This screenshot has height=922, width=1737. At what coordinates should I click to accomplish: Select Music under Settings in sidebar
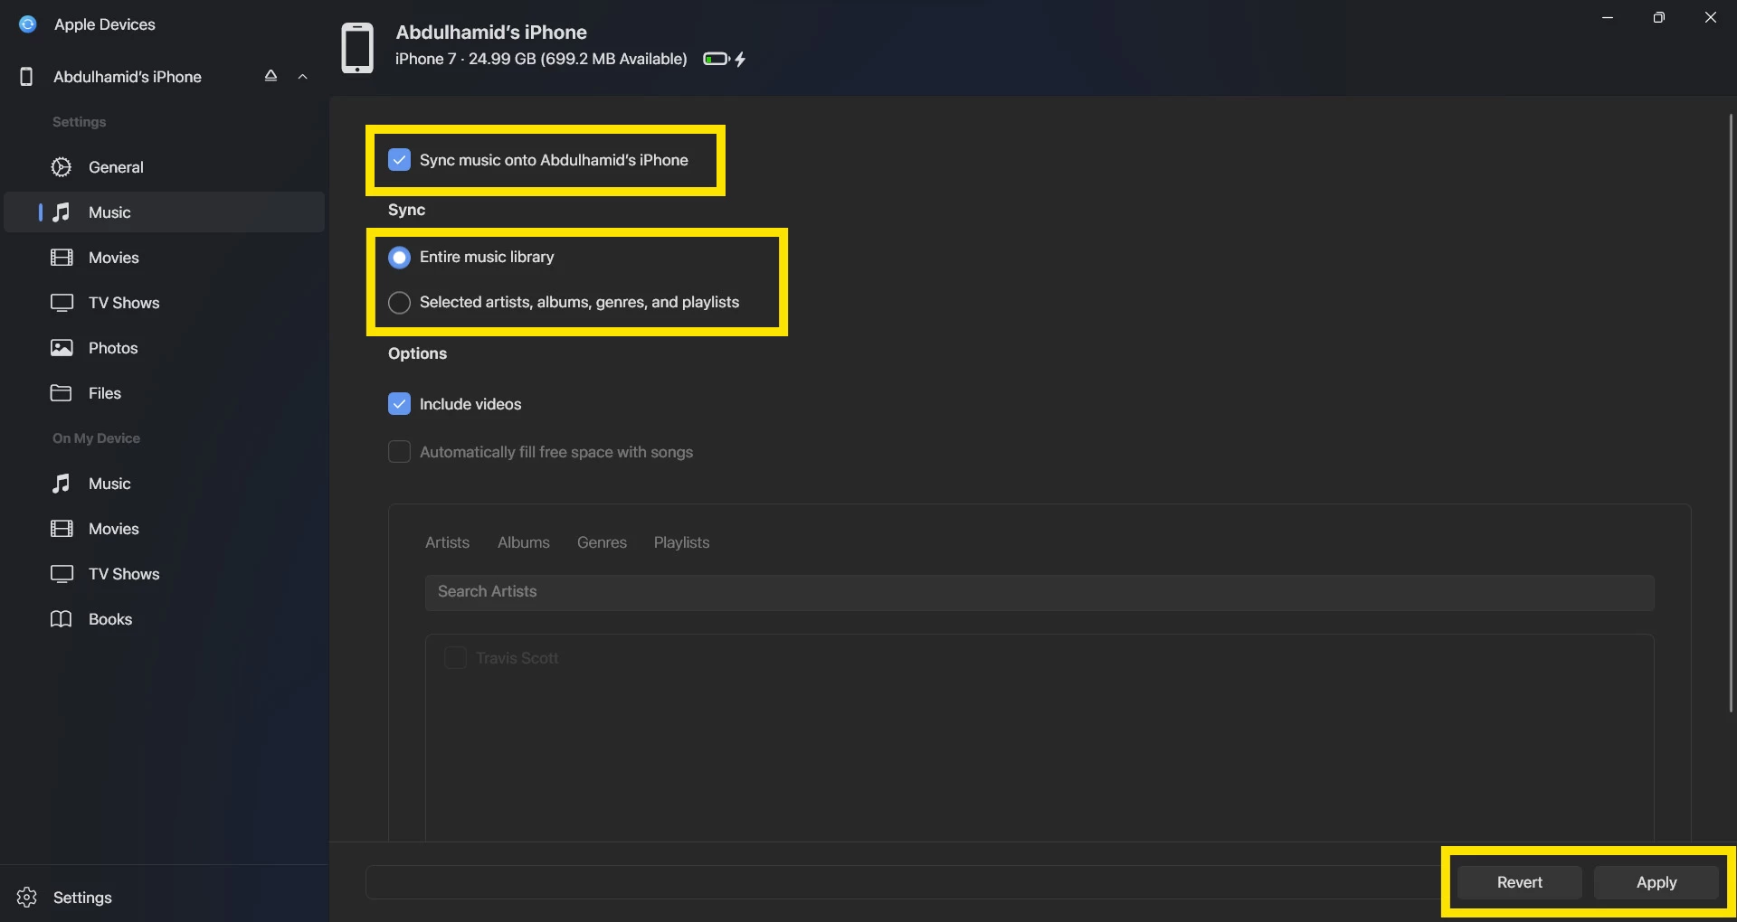[165, 212]
